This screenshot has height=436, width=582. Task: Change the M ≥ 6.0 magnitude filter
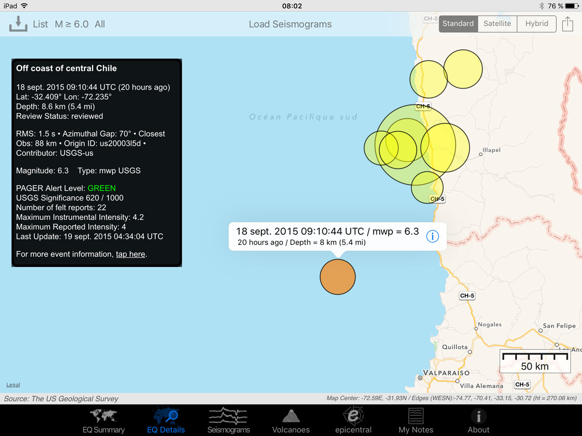point(72,24)
